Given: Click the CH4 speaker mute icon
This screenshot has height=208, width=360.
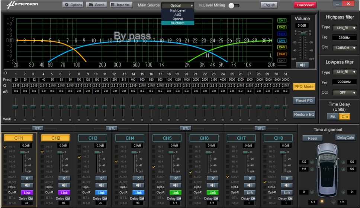Looking at the screenshot, I should coord(138,185).
